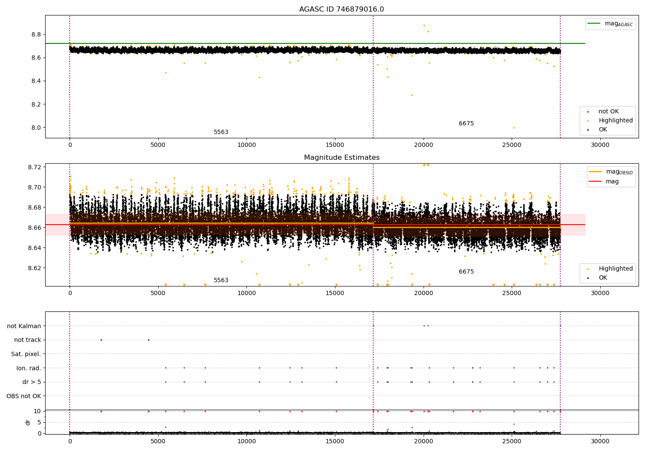
Task: Click the "20000" x-axis tick under the bottom plot
Action: click(423, 441)
